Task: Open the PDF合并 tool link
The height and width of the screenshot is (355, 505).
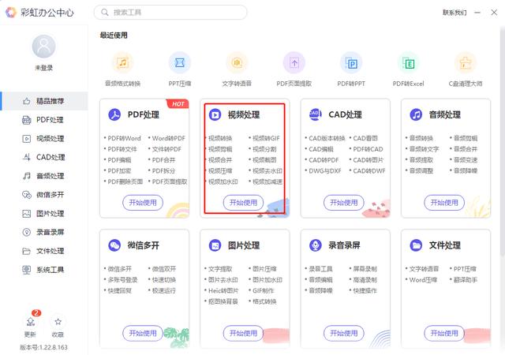Action: (163, 160)
